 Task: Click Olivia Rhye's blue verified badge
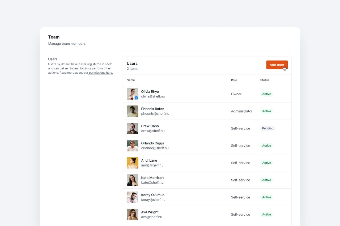tap(136, 98)
